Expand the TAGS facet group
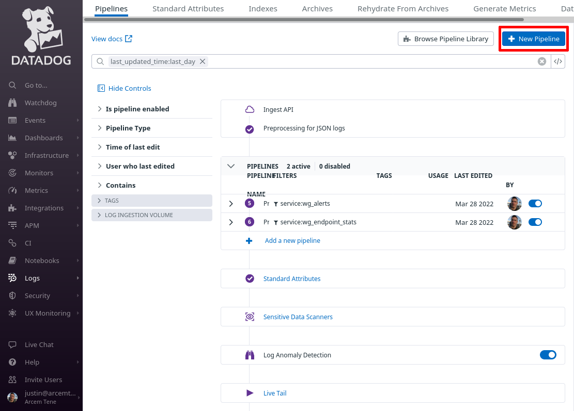 tap(152, 201)
